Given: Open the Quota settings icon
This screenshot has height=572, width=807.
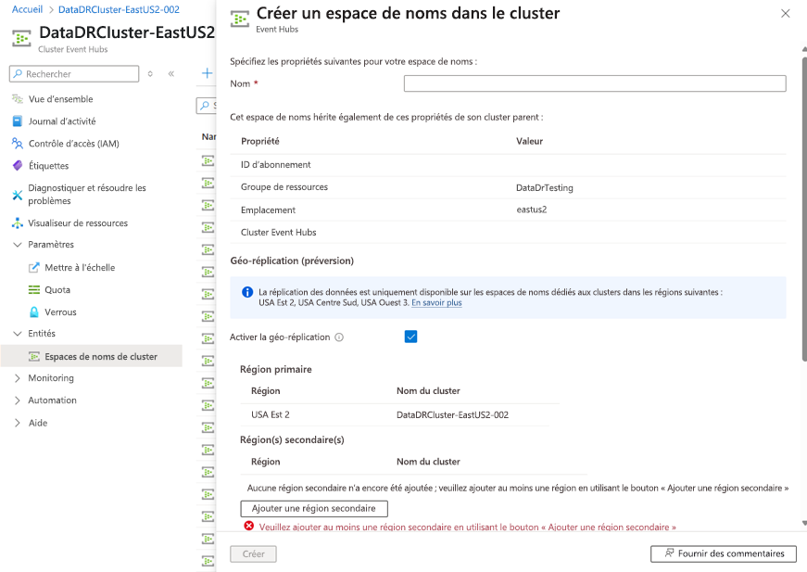Looking at the screenshot, I should pos(34,290).
